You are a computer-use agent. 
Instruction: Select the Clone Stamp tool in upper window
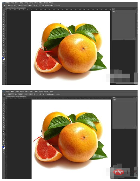pos(3,29)
